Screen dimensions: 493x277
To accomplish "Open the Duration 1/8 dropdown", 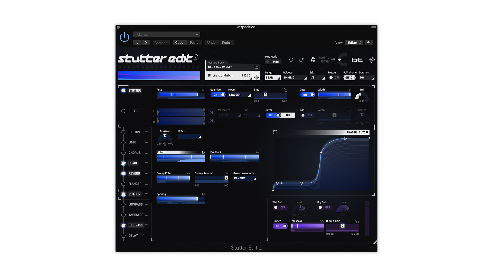I will point(367,77).
